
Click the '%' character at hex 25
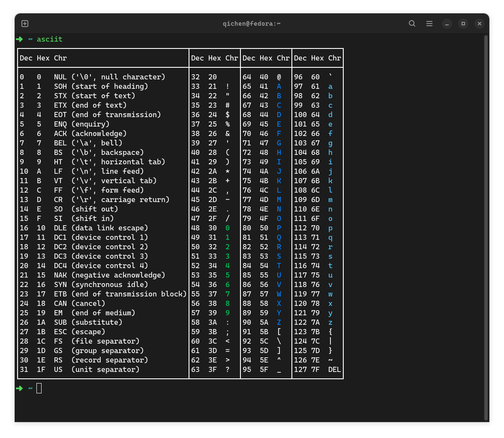[228, 124]
